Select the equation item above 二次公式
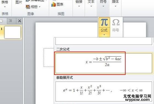Image resolution: width=154 pixels, height=104 pixels. pyautogui.click(x=104, y=41)
